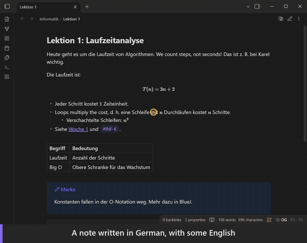Open 2 properties in status bar
This screenshot has width=307, height=243.
point(195,220)
